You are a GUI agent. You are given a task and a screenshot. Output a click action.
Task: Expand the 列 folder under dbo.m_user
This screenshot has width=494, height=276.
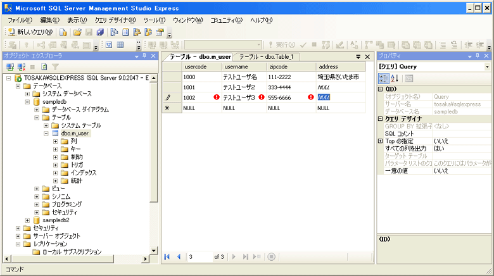(x=56, y=141)
